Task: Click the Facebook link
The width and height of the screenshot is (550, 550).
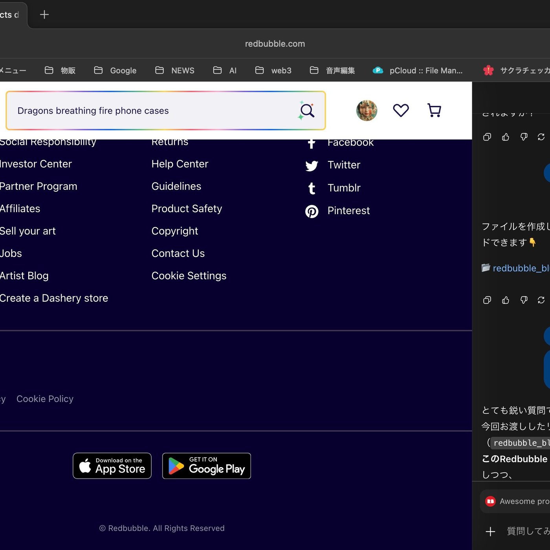Action: (350, 142)
